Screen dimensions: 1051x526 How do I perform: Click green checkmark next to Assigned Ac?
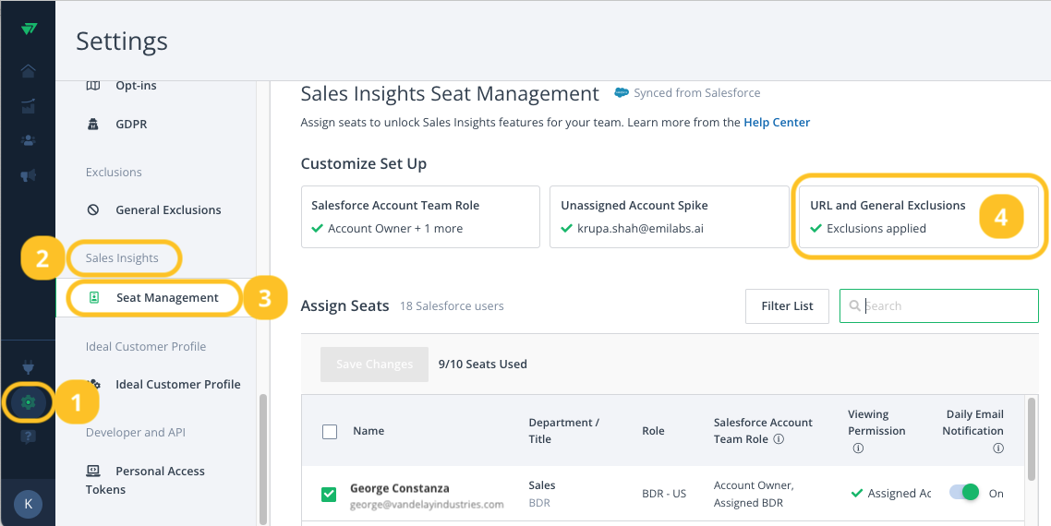(x=857, y=493)
